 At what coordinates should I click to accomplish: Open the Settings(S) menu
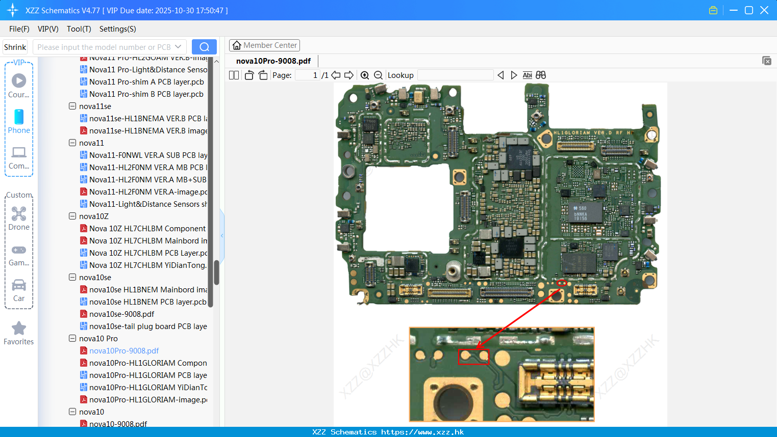point(118,29)
